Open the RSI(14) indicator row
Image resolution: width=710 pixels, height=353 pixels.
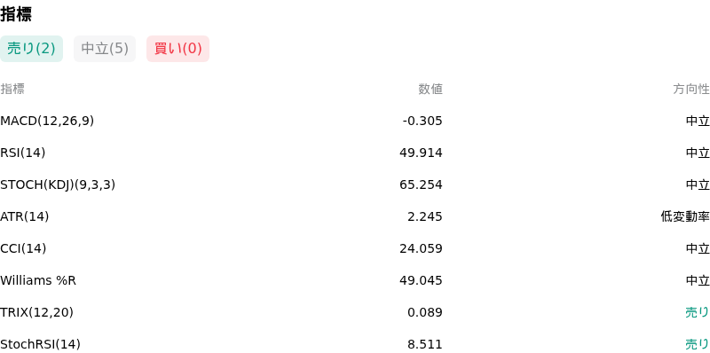(355, 153)
